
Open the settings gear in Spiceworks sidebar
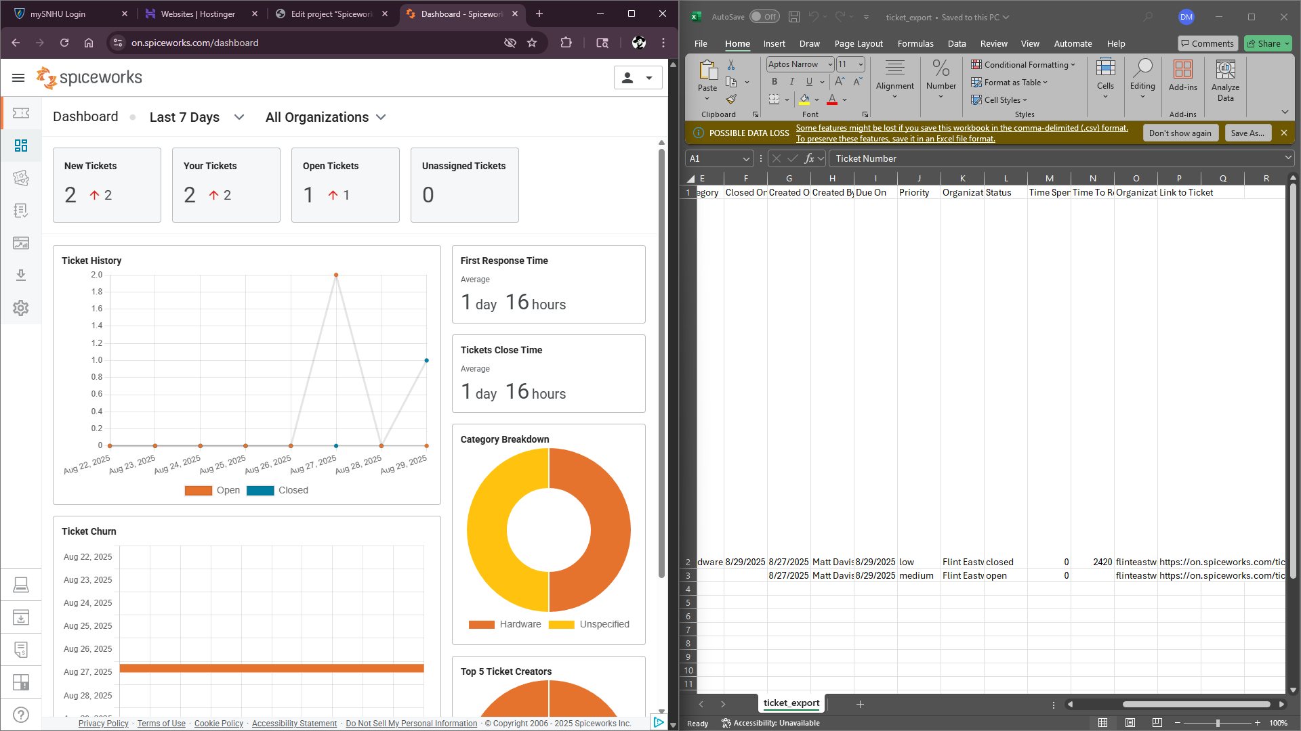(x=21, y=308)
